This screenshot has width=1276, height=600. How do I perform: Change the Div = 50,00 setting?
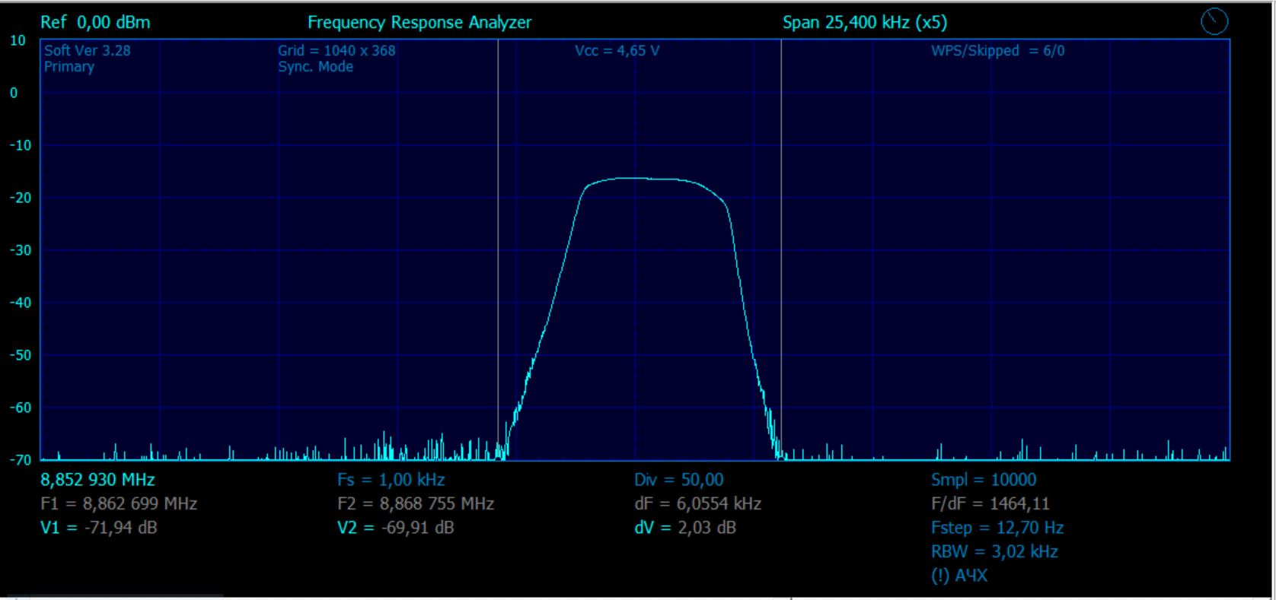pyautogui.click(x=678, y=480)
